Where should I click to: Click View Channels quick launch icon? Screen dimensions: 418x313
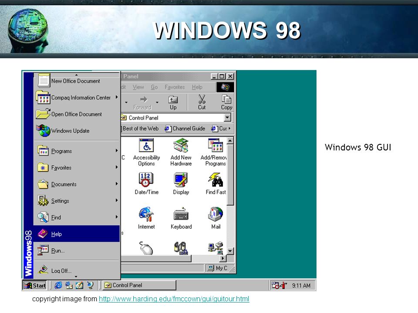point(91,285)
